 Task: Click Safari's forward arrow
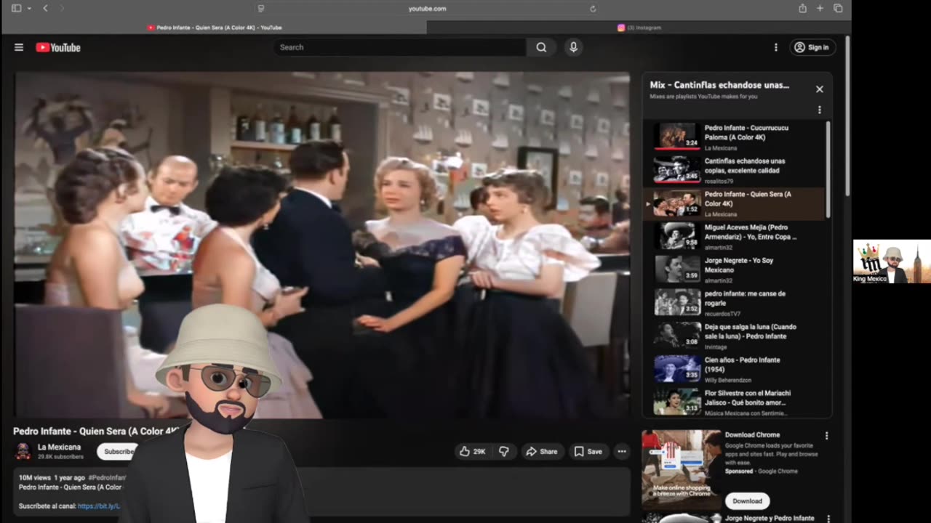click(62, 9)
